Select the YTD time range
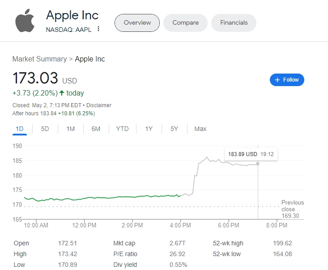 click(x=122, y=129)
